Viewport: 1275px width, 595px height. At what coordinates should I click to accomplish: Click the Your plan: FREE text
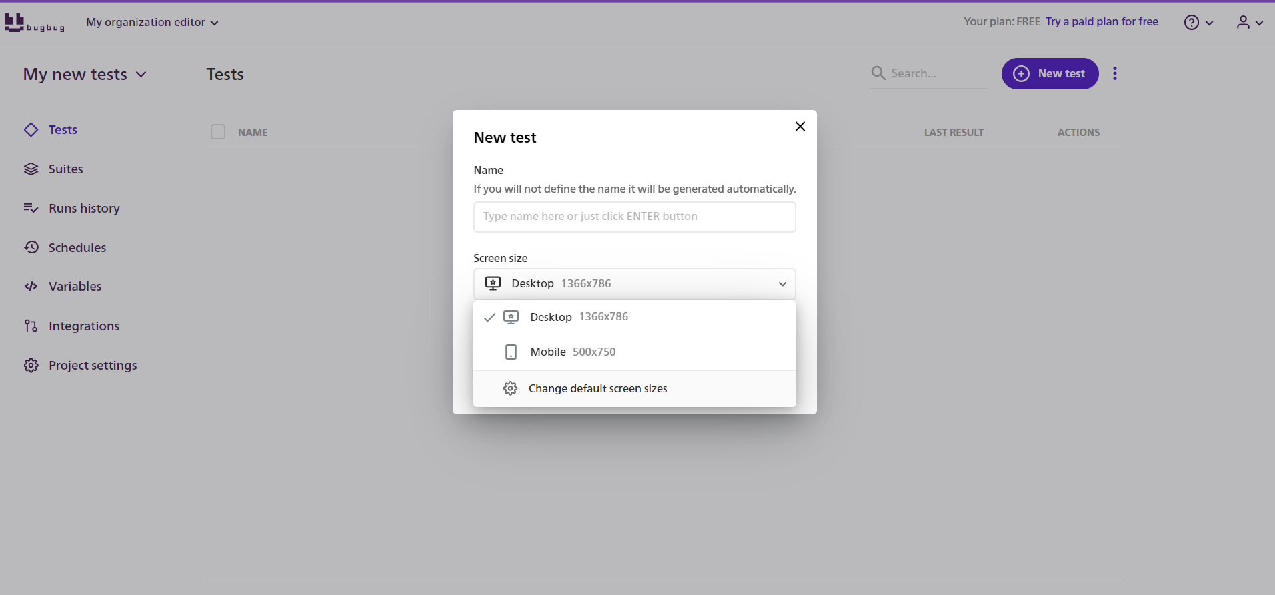tap(1002, 22)
